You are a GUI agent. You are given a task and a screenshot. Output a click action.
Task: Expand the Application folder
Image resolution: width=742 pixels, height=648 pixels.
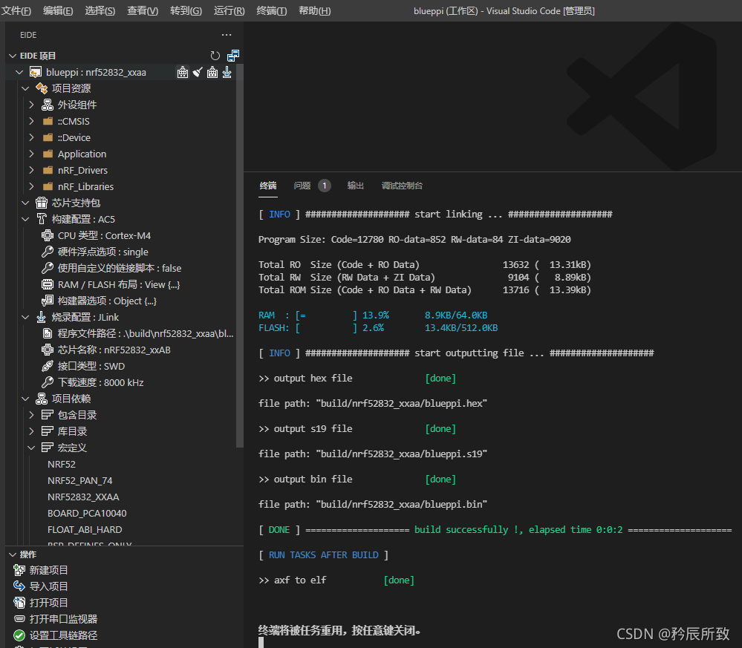click(x=32, y=154)
